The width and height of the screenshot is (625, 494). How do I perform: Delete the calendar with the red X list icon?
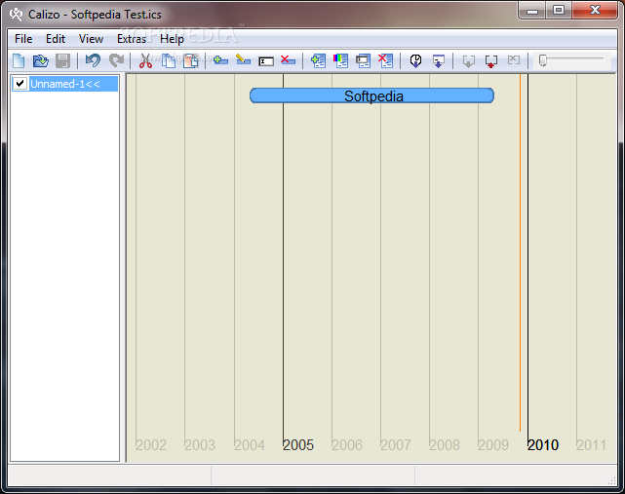[x=385, y=60]
